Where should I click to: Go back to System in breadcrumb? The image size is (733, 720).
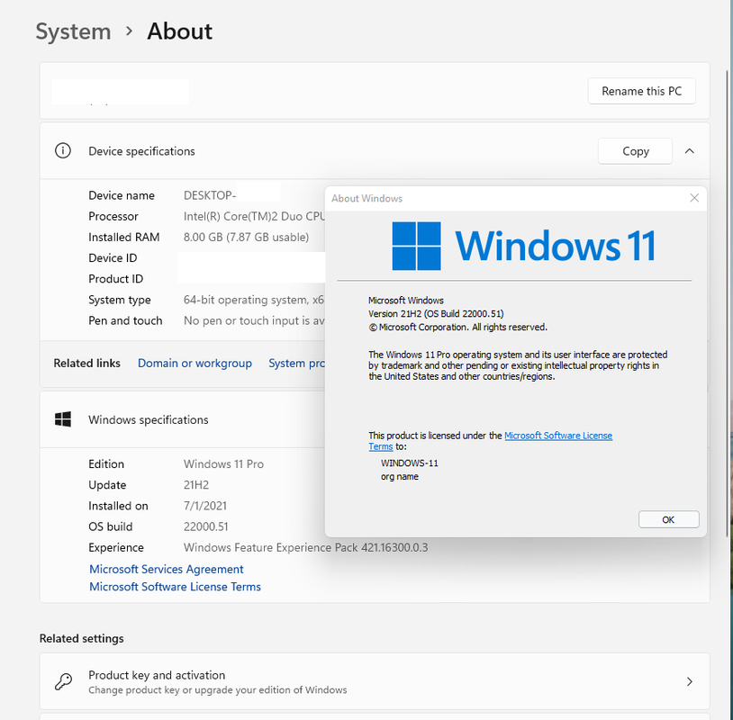coord(74,31)
